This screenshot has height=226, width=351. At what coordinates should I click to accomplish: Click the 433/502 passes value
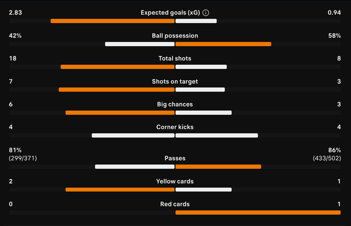coord(327,158)
